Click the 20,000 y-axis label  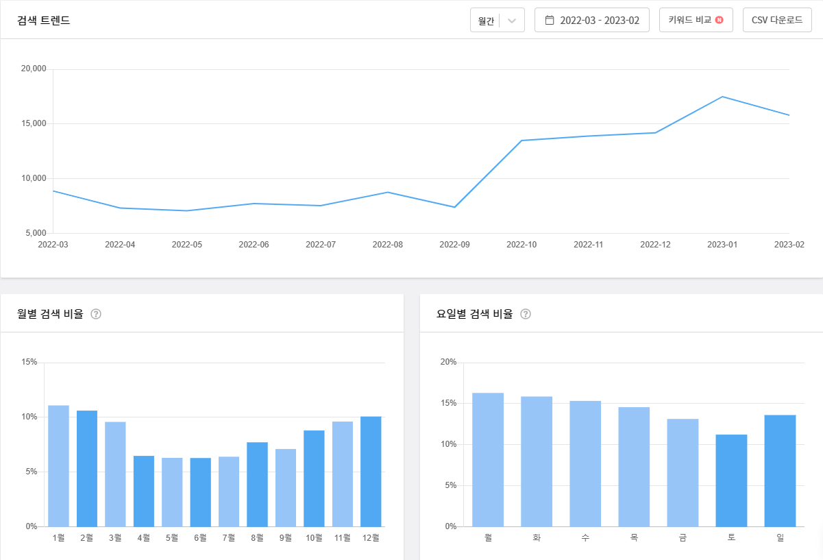34,69
